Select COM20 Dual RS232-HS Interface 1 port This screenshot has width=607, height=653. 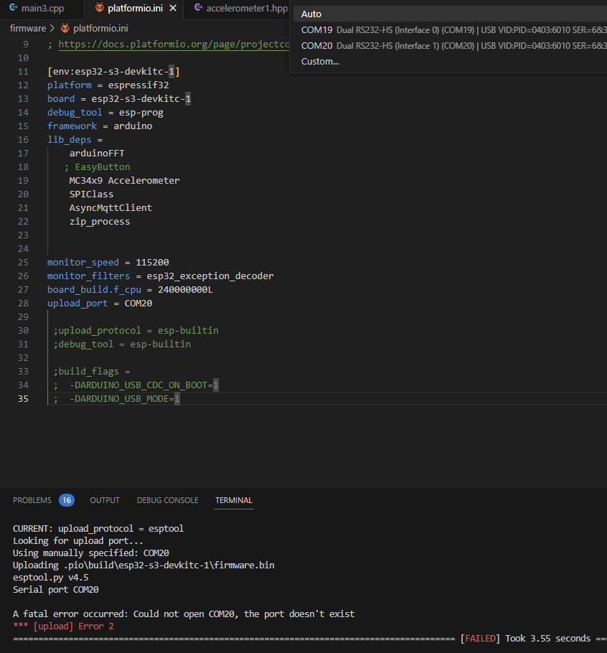[450, 46]
